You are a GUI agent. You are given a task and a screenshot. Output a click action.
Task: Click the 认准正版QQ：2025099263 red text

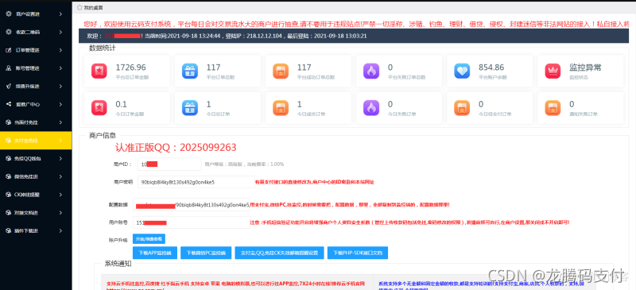[x=176, y=147]
